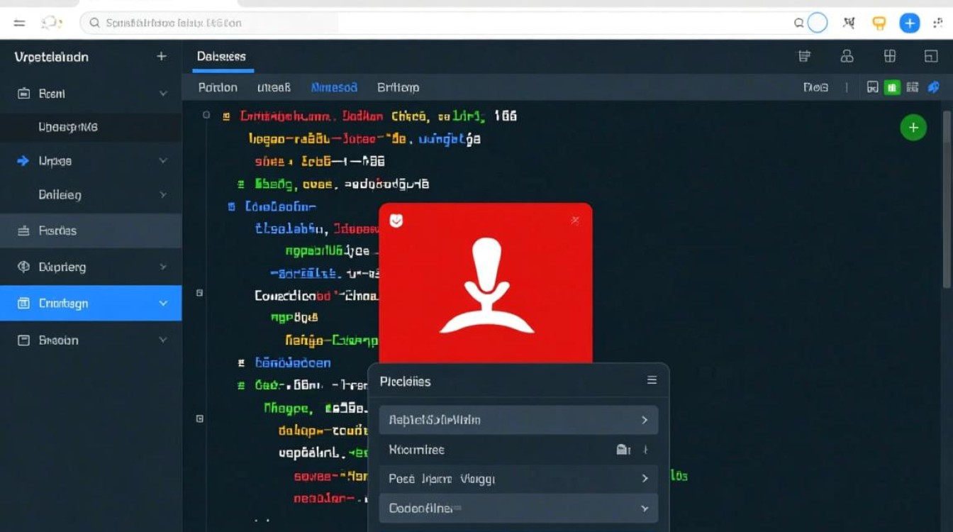Click the white shield icon on red popup
The height and width of the screenshot is (532, 953).
396,221
